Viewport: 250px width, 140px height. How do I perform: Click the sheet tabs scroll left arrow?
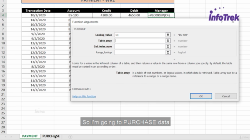tap(6, 136)
